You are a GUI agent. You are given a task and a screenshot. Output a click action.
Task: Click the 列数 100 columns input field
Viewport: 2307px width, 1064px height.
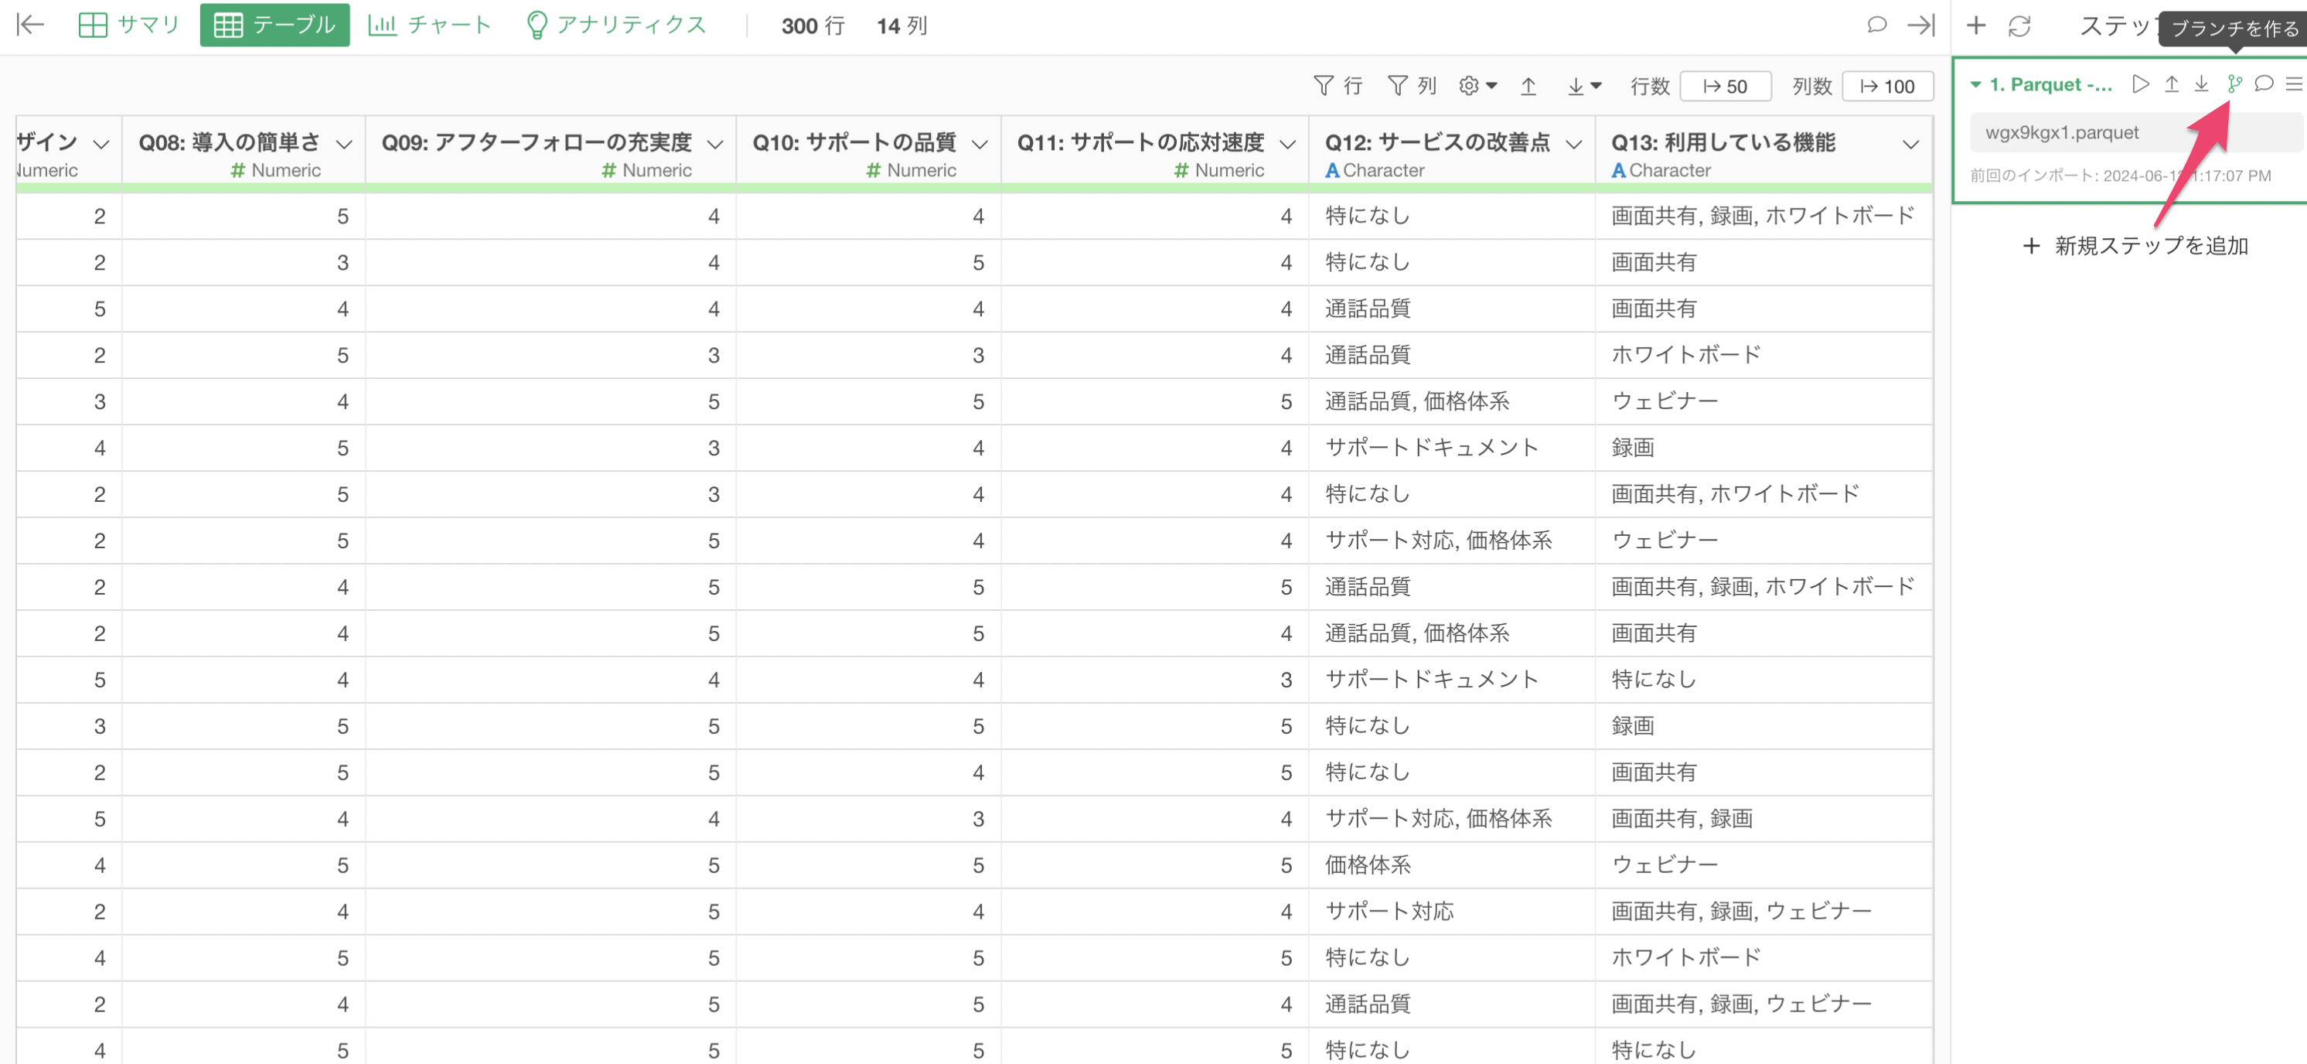pos(1888,86)
